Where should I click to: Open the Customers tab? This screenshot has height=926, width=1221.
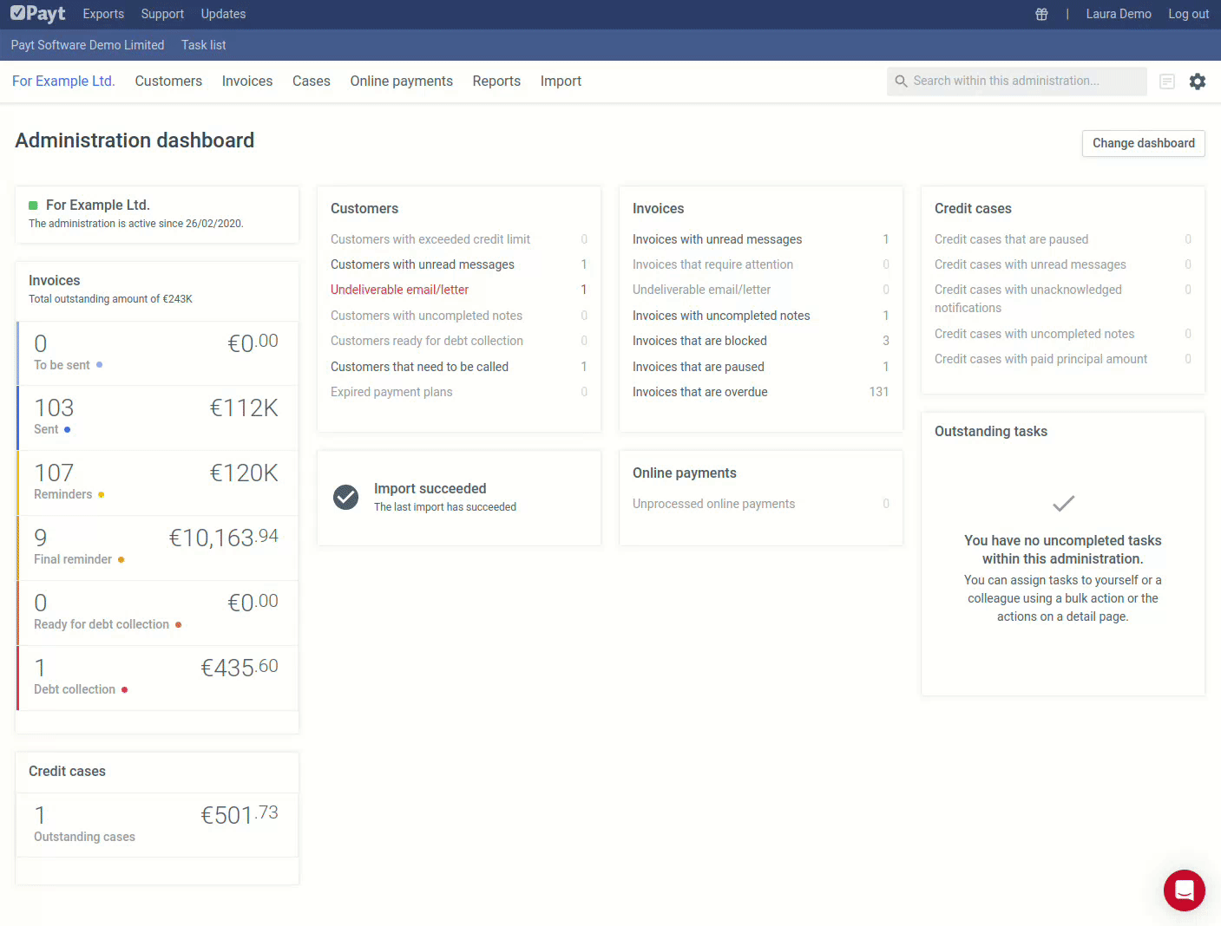tap(168, 82)
